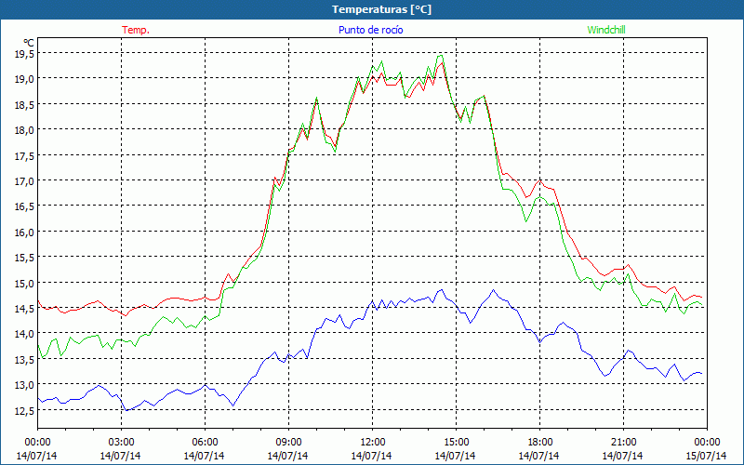Click the 14/07/14 date under 12:00

[371, 456]
